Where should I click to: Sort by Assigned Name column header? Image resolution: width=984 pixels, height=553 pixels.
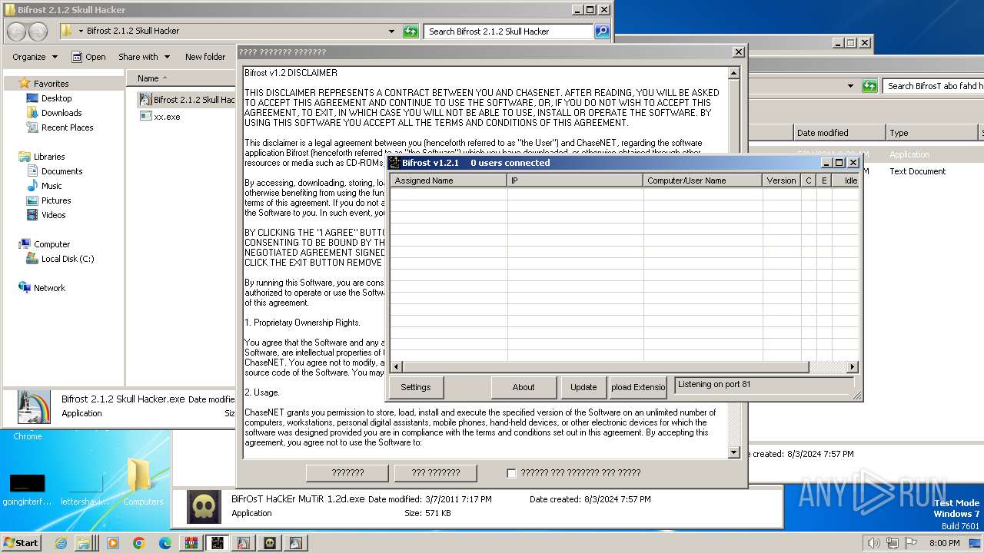(x=448, y=180)
